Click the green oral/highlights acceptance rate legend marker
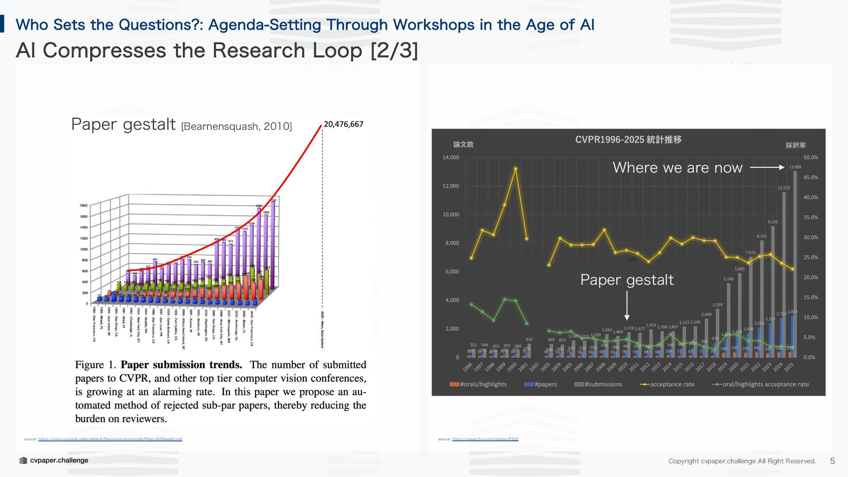The width and height of the screenshot is (848, 477). point(717,384)
